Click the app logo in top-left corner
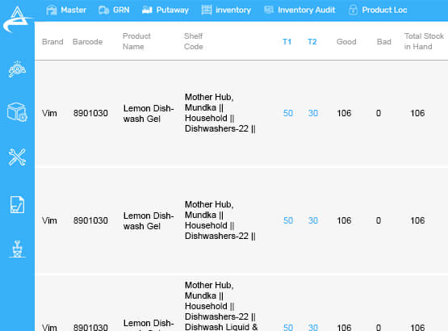 (17, 19)
